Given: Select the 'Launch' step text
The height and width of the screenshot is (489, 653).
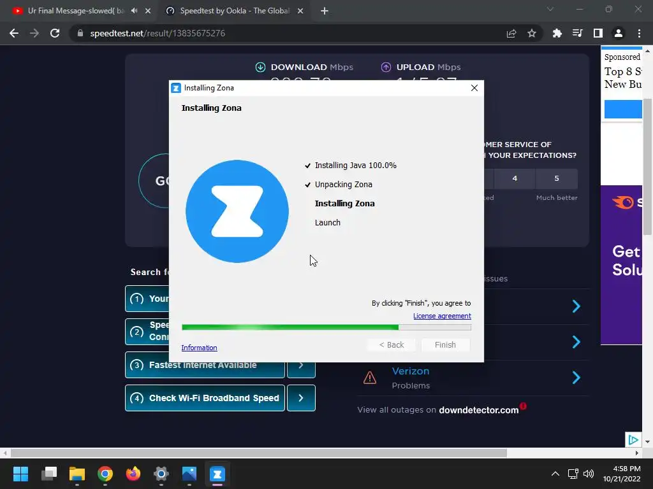Looking at the screenshot, I should (x=328, y=223).
